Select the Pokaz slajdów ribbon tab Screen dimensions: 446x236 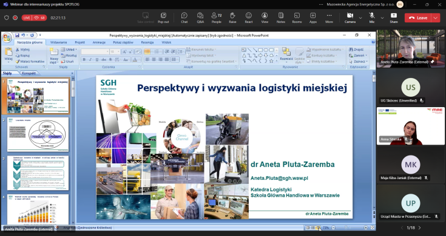coord(123,42)
